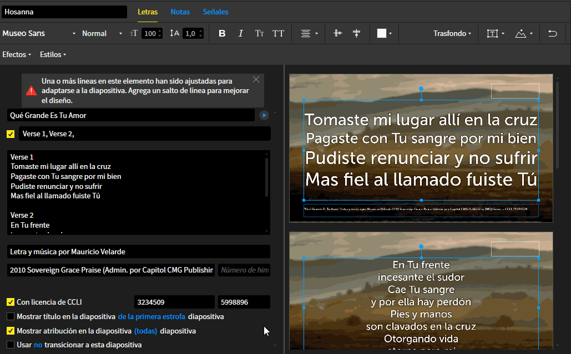This screenshot has height=354, width=571.
Task: Click the font size icon
Action: tap(134, 33)
